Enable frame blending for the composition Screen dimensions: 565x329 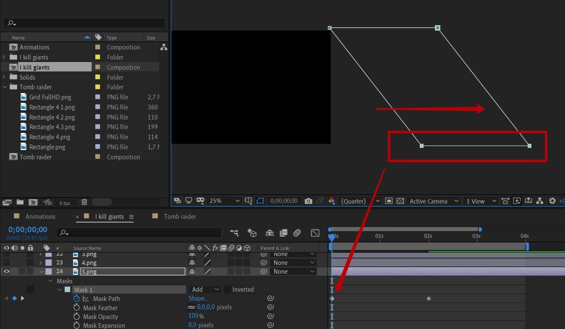click(x=284, y=233)
